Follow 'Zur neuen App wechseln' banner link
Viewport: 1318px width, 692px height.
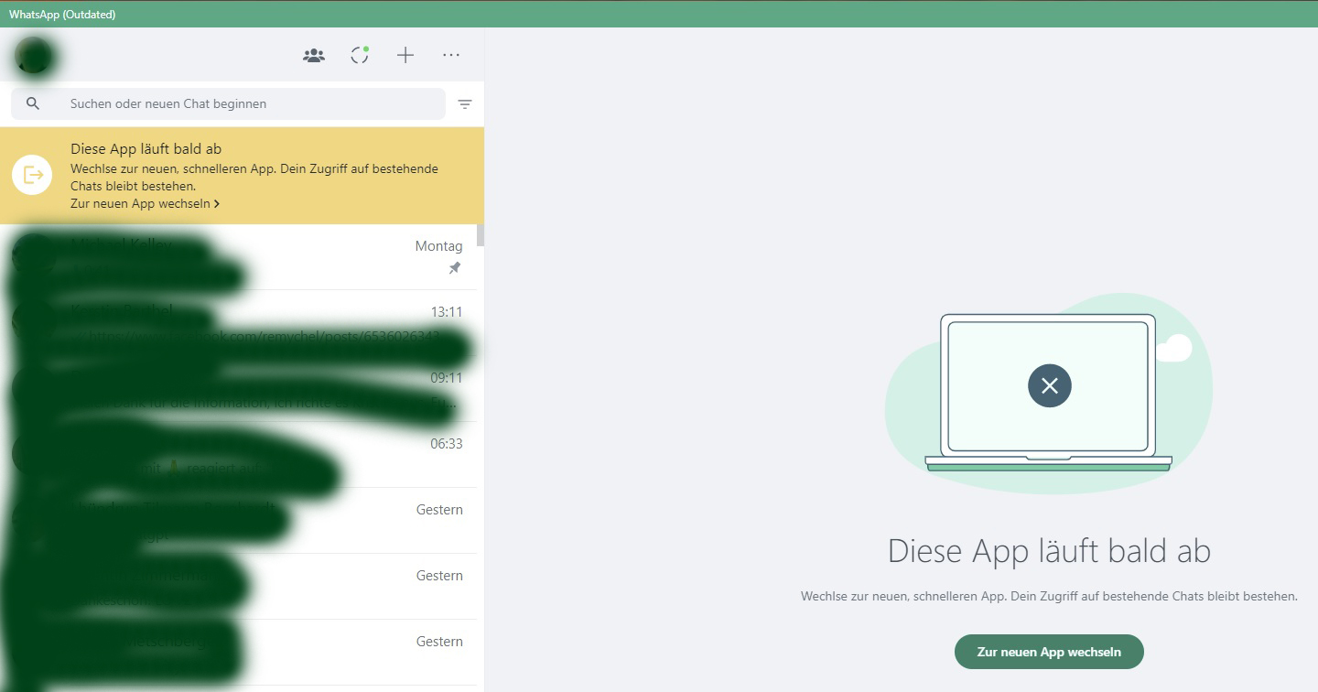[x=145, y=203]
